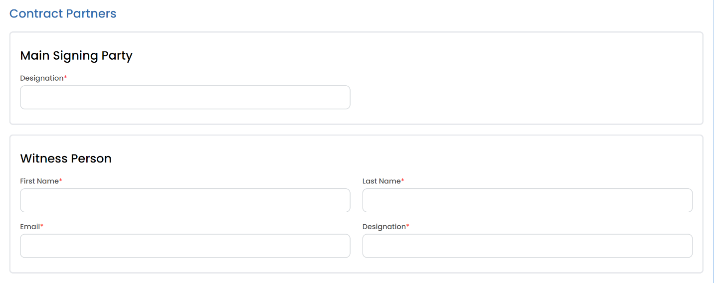The image size is (714, 283).
Task: Click the Designation label under Main Signing Party
Action: (x=42, y=78)
